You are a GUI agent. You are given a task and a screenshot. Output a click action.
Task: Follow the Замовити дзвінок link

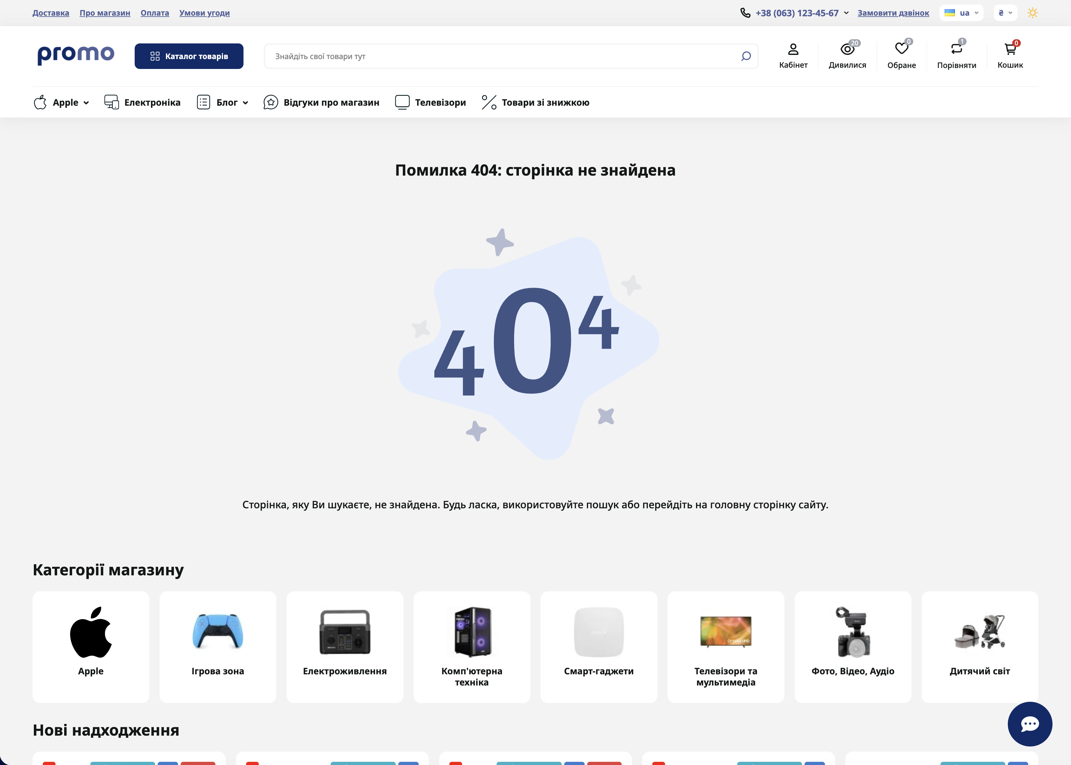tap(893, 13)
